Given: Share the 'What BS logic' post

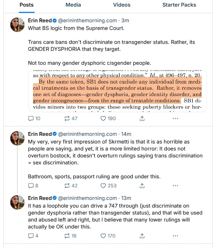Looking at the screenshot, I should 142,118.
